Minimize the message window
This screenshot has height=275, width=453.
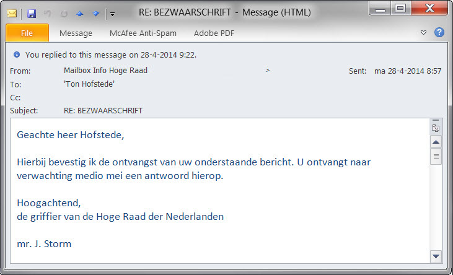pos(380,9)
